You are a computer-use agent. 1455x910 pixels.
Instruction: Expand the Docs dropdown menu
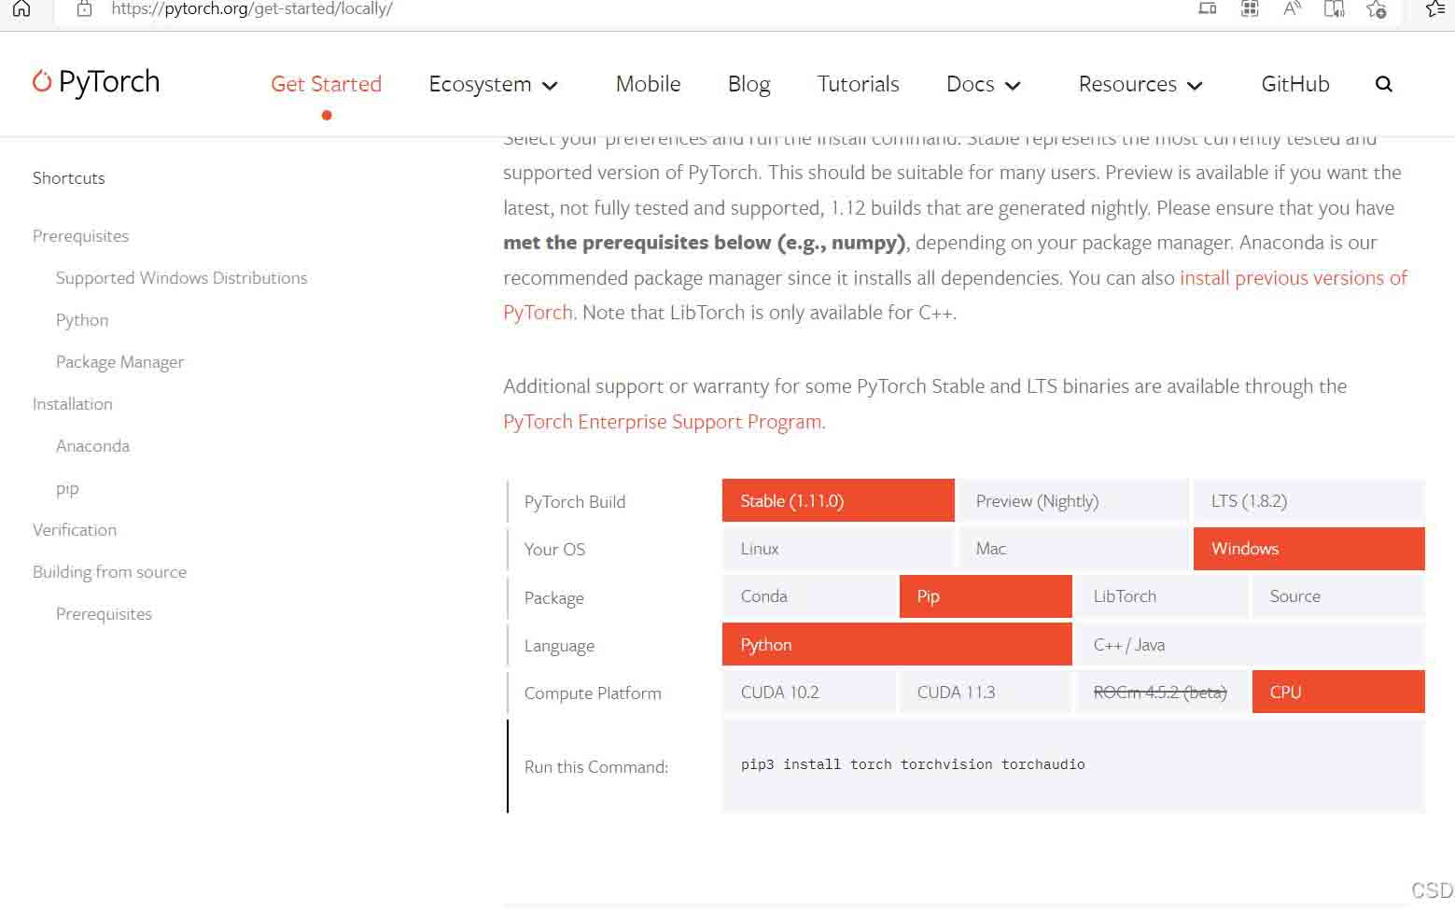tap(984, 84)
